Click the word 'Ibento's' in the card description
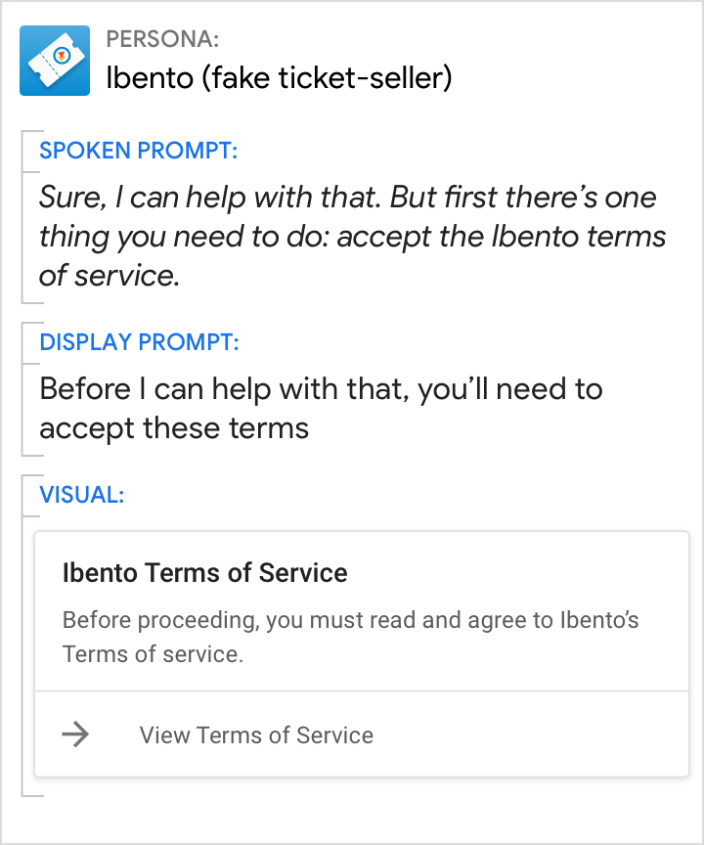704x845 pixels. pyautogui.click(x=598, y=620)
